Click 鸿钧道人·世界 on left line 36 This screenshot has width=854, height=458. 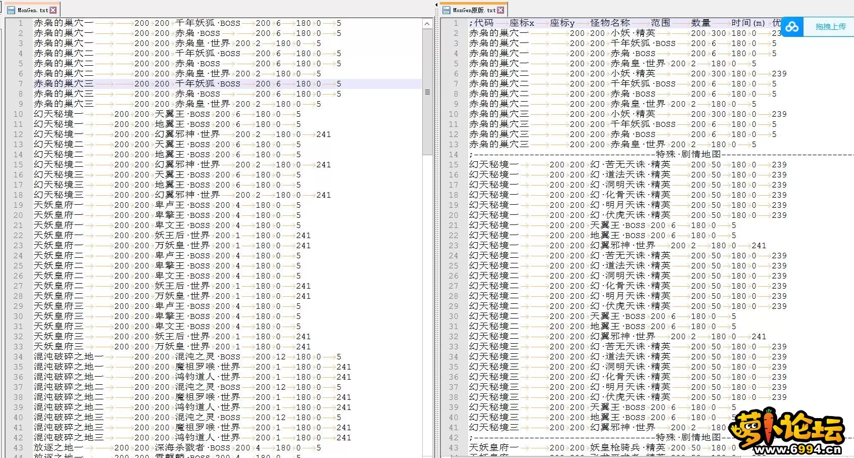[208, 377]
